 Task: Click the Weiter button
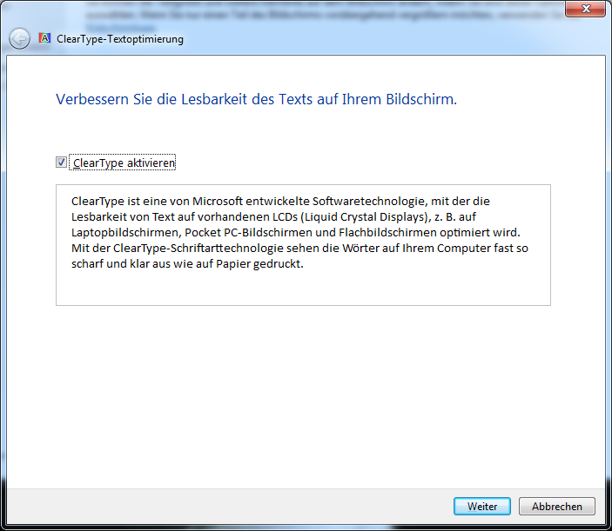pos(482,506)
